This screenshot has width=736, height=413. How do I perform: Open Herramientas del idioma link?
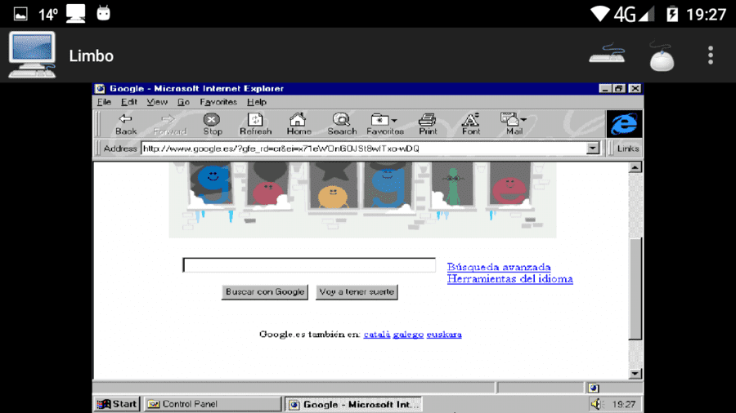[x=509, y=279]
